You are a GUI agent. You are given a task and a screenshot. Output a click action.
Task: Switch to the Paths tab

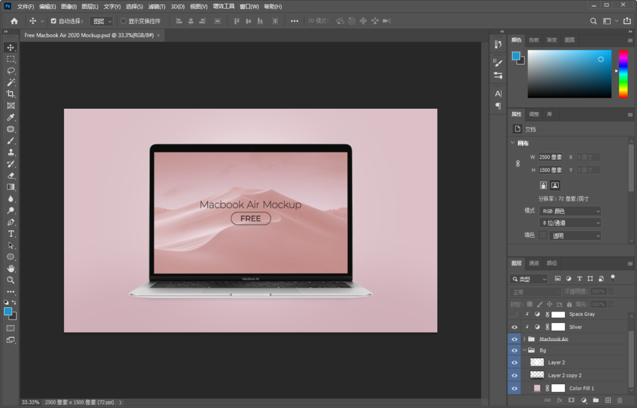552,263
